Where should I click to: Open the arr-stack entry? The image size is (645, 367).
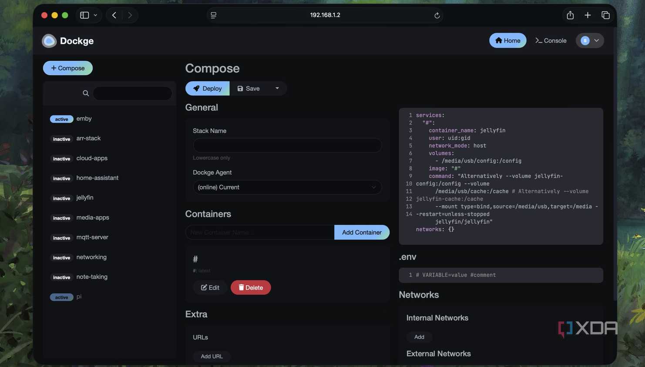point(88,138)
